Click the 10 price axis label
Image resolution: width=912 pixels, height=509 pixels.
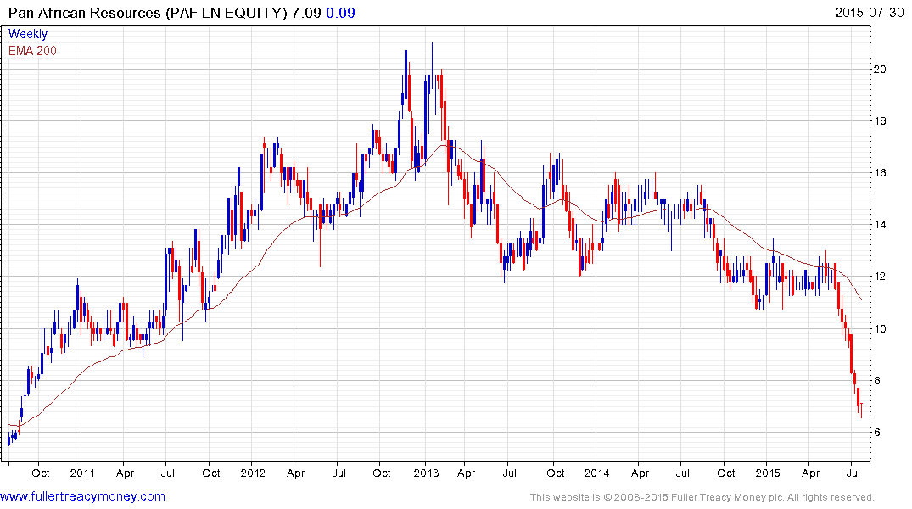[880, 328]
